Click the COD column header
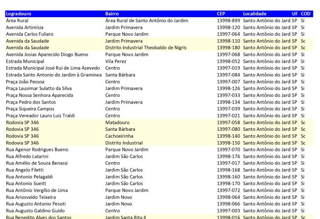Screen dimensions: 320x219 pyautogui.click(x=305, y=14)
